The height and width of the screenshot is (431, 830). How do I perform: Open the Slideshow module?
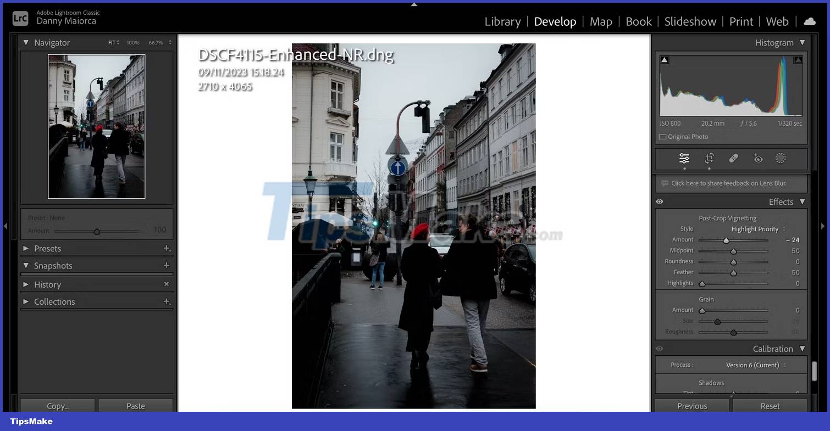[x=690, y=21]
